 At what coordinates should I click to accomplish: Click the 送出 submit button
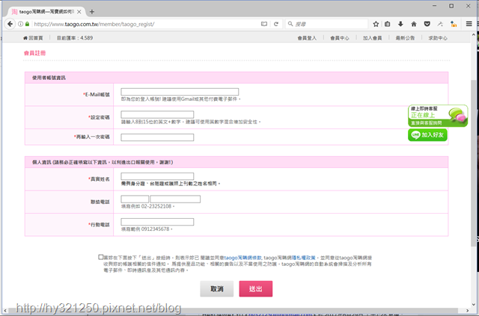256,288
